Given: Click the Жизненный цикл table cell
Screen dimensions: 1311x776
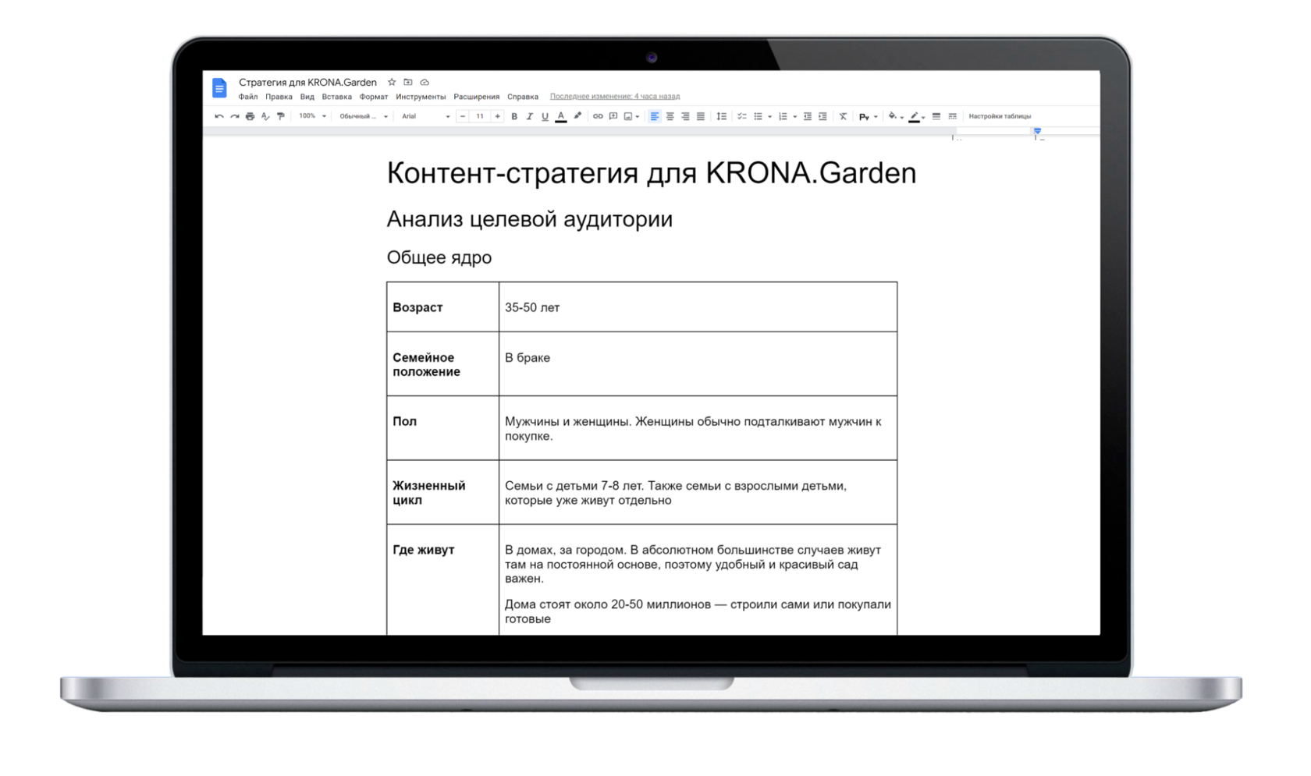Looking at the screenshot, I should 442,493.
